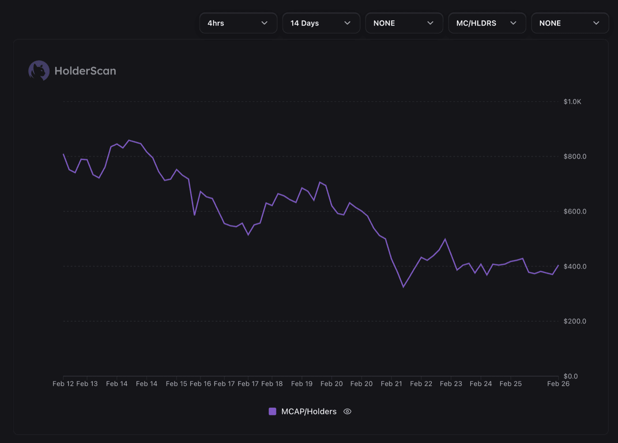Expand the rightmost NONE dropdown

click(x=570, y=23)
